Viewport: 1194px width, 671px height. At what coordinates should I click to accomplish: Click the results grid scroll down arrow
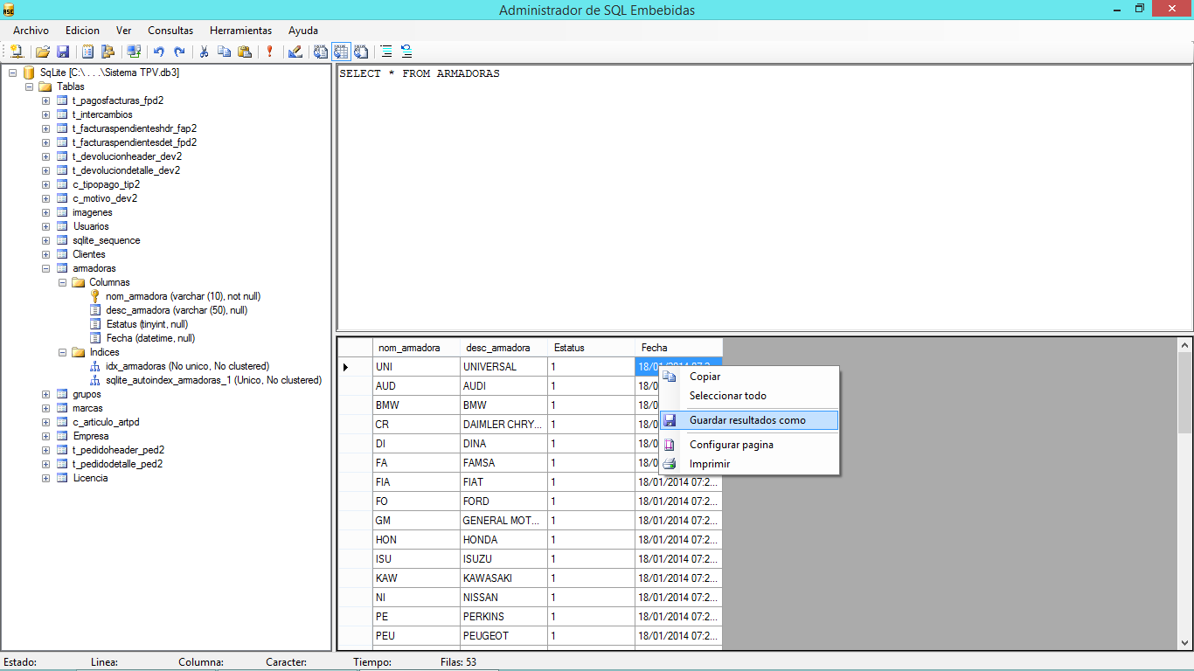pyautogui.click(x=1184, y=642)
